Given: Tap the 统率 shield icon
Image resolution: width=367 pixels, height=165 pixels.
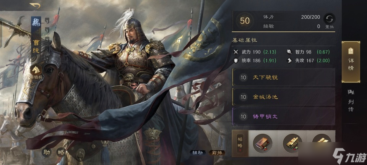Looking at the screenshot, I should (236, 60).
